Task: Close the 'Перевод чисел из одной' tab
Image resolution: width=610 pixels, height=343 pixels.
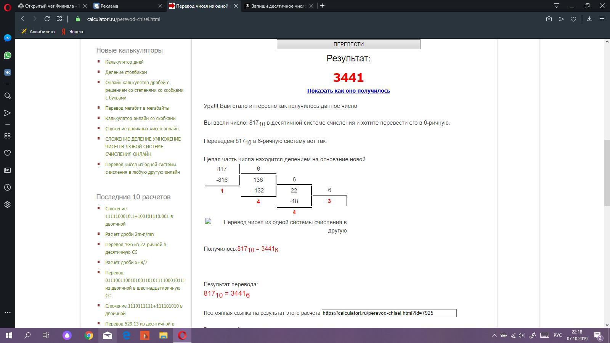Action: [236, 6]
